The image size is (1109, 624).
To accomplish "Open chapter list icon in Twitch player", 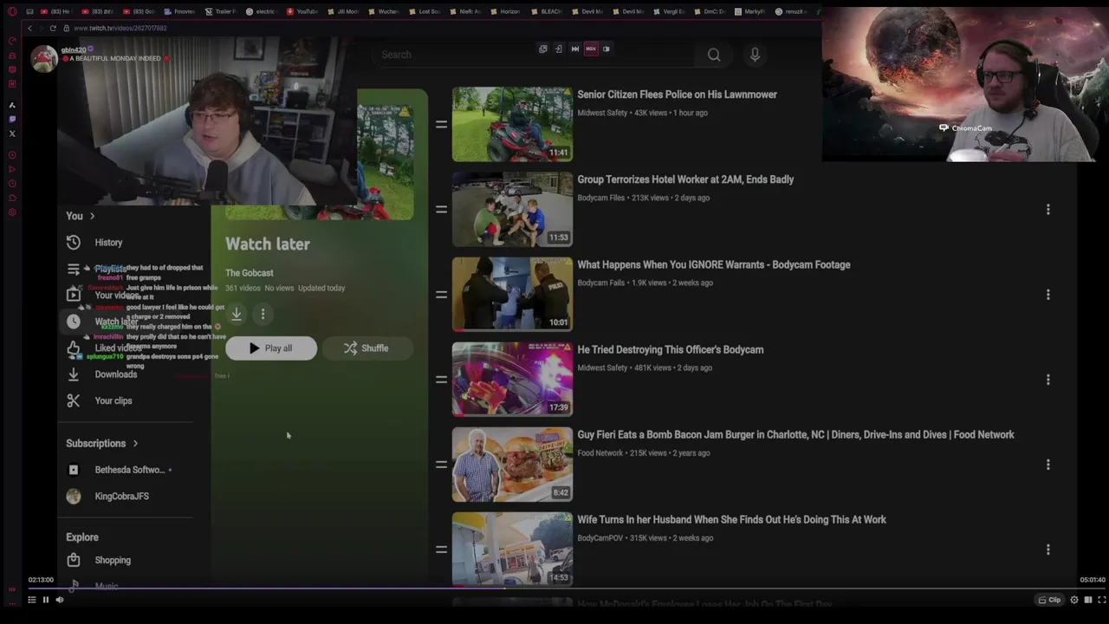I will (x=31, y=600).
